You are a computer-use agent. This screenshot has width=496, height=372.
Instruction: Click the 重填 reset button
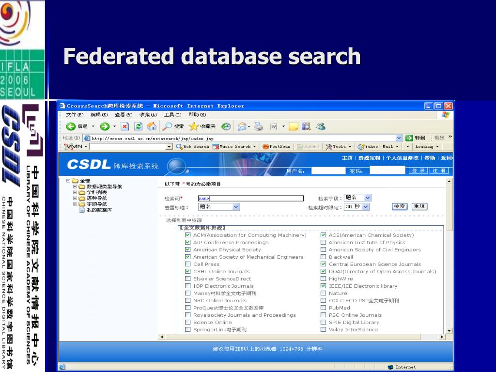point(419,206)
